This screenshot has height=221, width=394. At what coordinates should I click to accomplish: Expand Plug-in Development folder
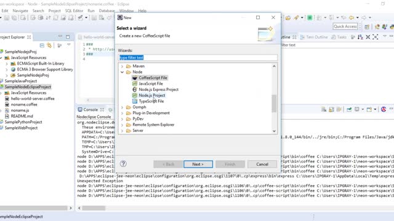[x=122, y=113]
